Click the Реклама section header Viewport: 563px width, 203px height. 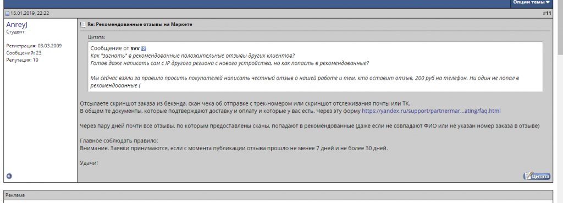point(15,195)
